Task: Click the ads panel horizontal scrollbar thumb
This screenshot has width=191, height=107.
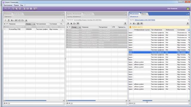Action: (x=147, y=100)
